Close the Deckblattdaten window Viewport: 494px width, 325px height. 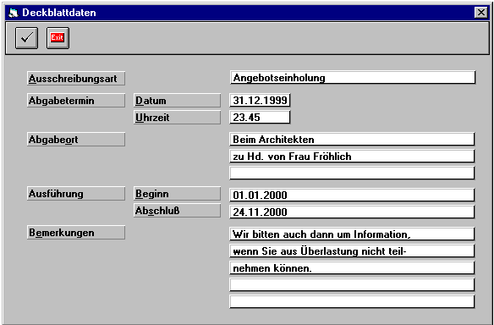click(480, 13)
